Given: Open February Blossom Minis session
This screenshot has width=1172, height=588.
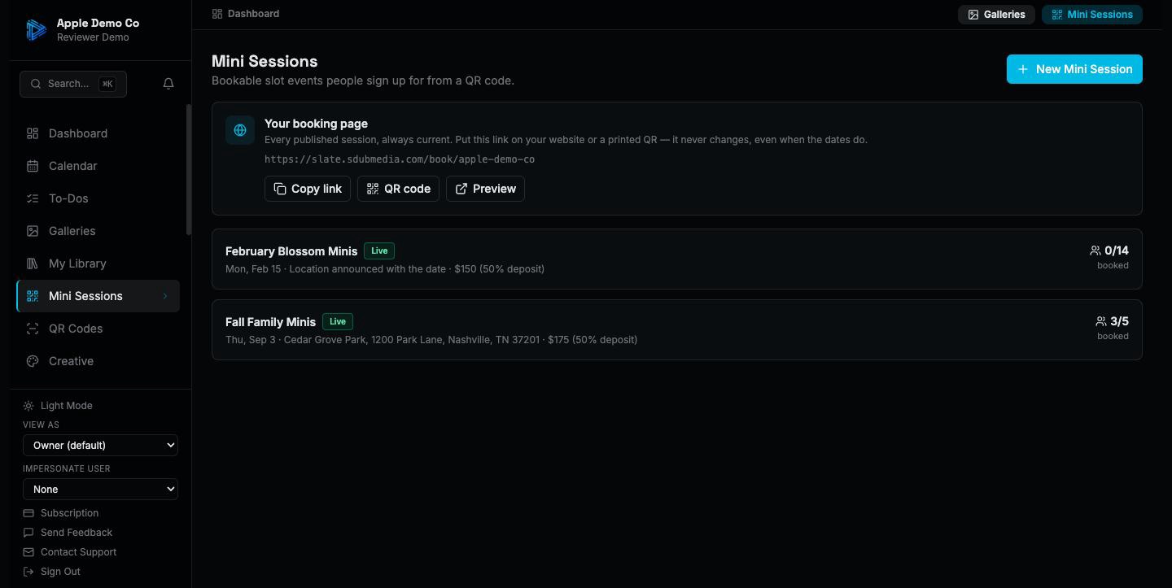Looking at the screenshot, I should [x=676, y=259].
